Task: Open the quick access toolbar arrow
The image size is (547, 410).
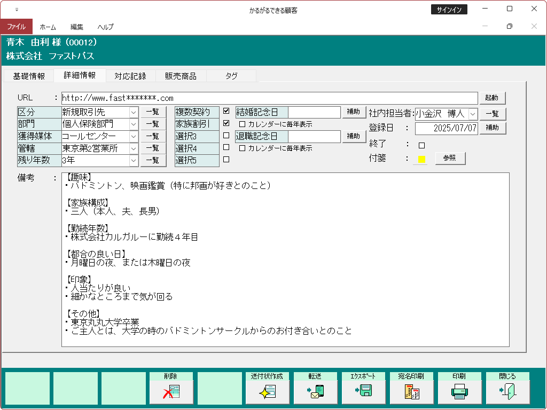Action: pos(17,10)
